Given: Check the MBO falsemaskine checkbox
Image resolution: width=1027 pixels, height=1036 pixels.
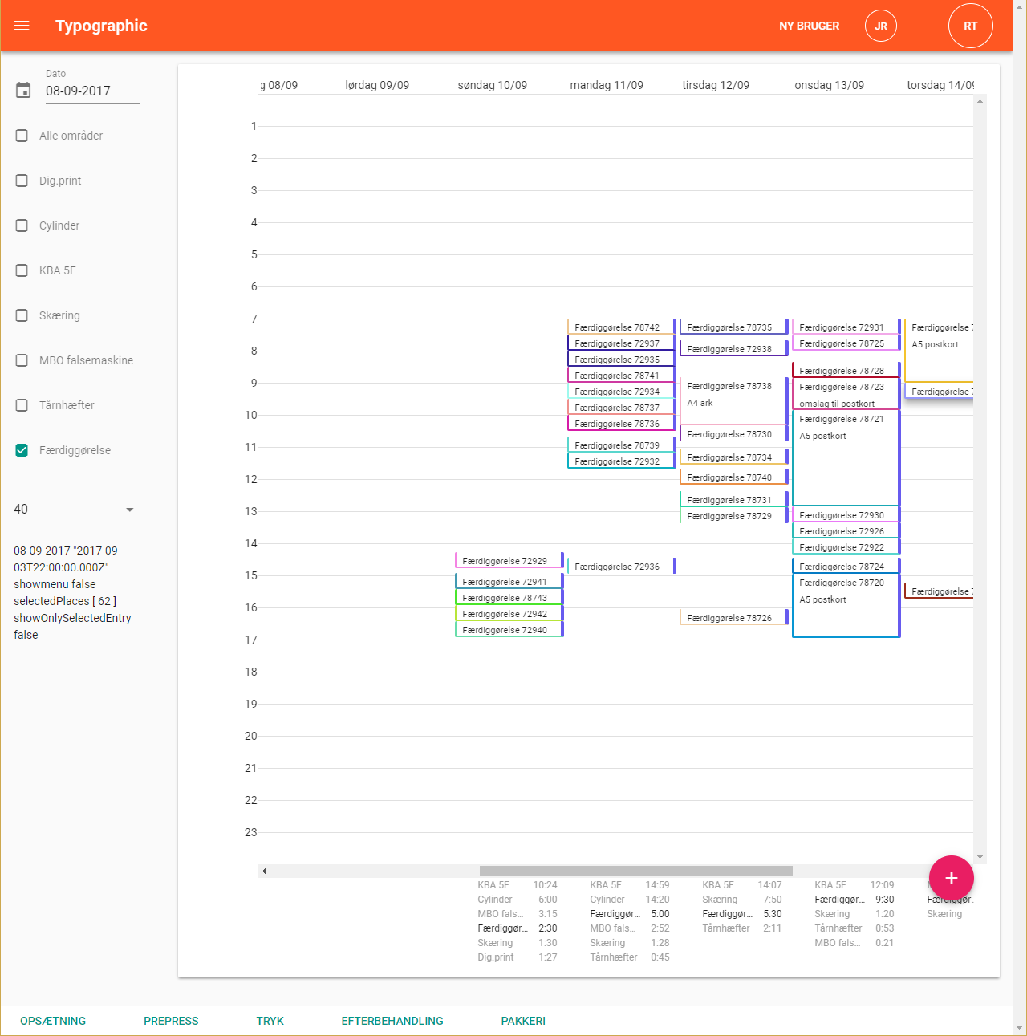Looking at the screenshot, I should click(22, 360).
